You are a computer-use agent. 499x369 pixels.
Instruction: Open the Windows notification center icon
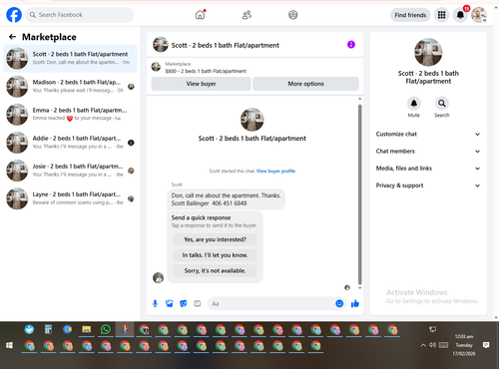pos(486,345)
